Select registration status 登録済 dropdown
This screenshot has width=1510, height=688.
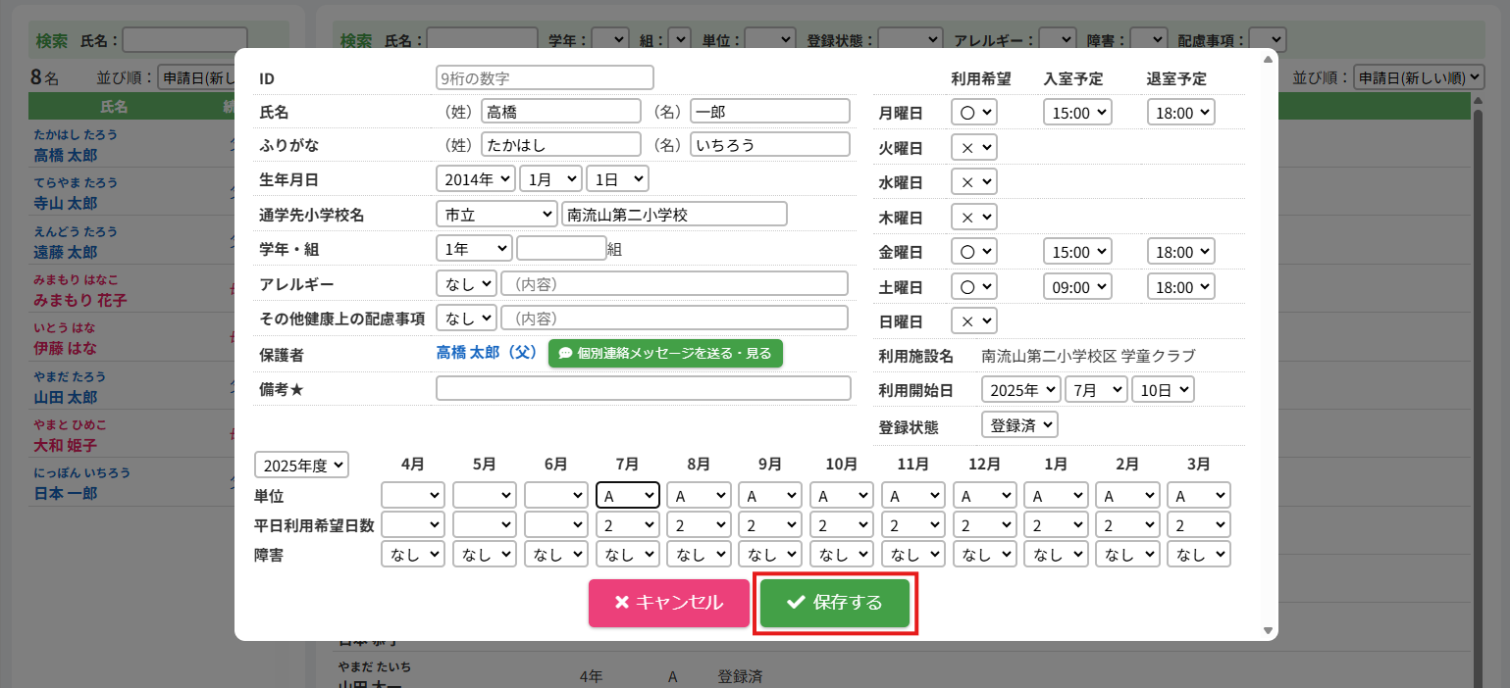click(1018, 425)
